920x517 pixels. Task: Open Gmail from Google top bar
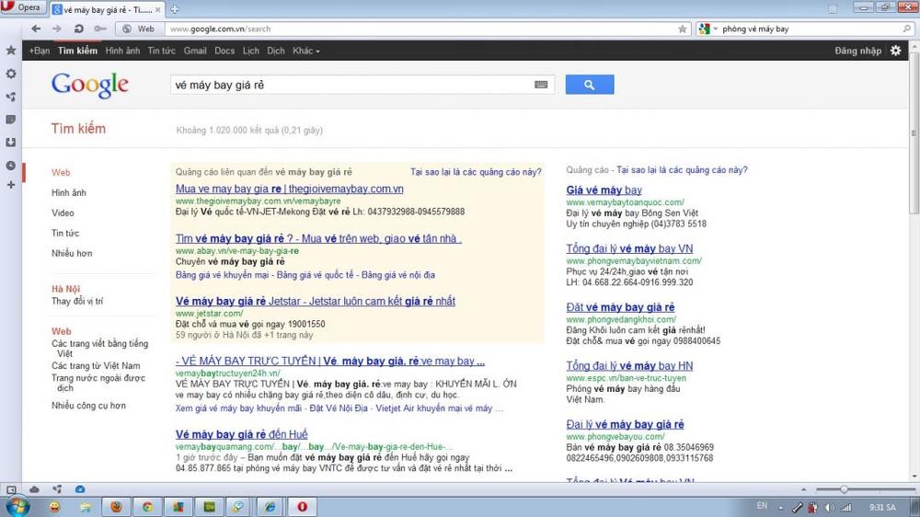coord(195,51)
